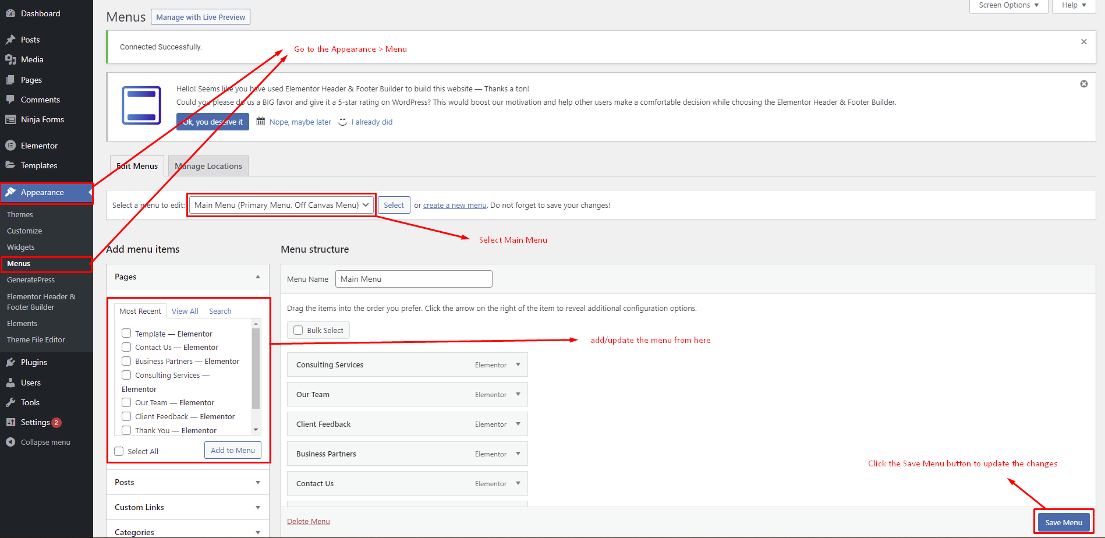Screen dimensions: 1105x538
Task: Open Themes in the Appearance submenu
Action: click(x=20, y=214)
